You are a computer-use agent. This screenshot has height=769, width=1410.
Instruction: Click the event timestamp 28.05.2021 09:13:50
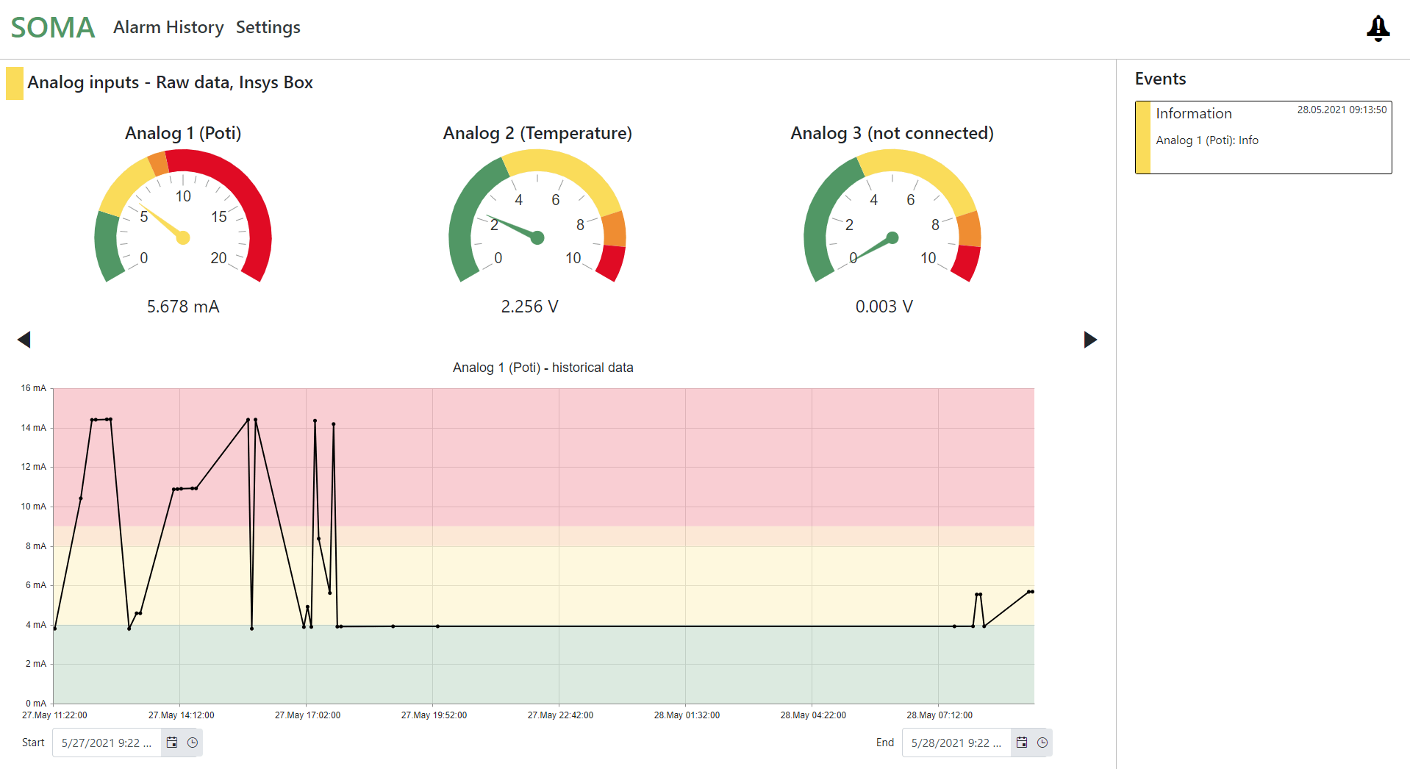coord(1342,110)
